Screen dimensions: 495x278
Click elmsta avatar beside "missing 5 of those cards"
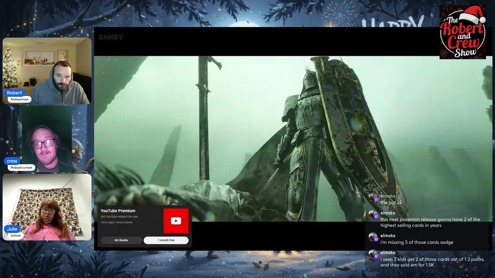(x=373, y=237)
